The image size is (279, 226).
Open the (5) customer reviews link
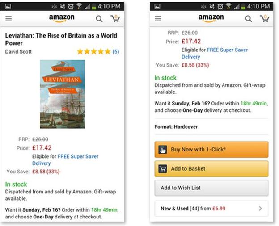(116, 52)
